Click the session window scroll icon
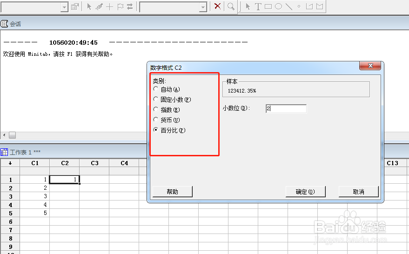409x254 pixels. (x=4, y=24)
